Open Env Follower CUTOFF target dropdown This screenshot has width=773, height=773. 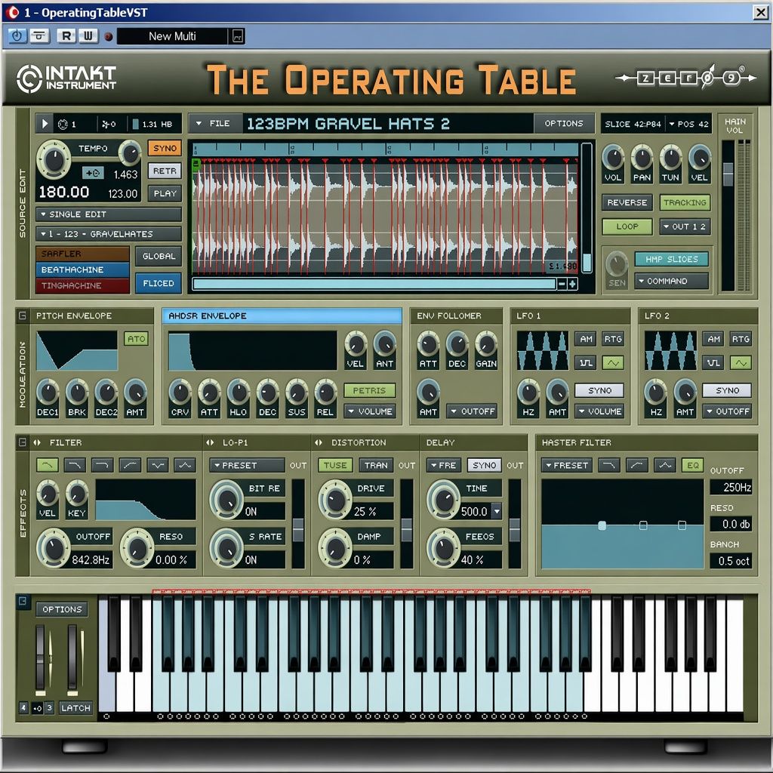[473, 411]
